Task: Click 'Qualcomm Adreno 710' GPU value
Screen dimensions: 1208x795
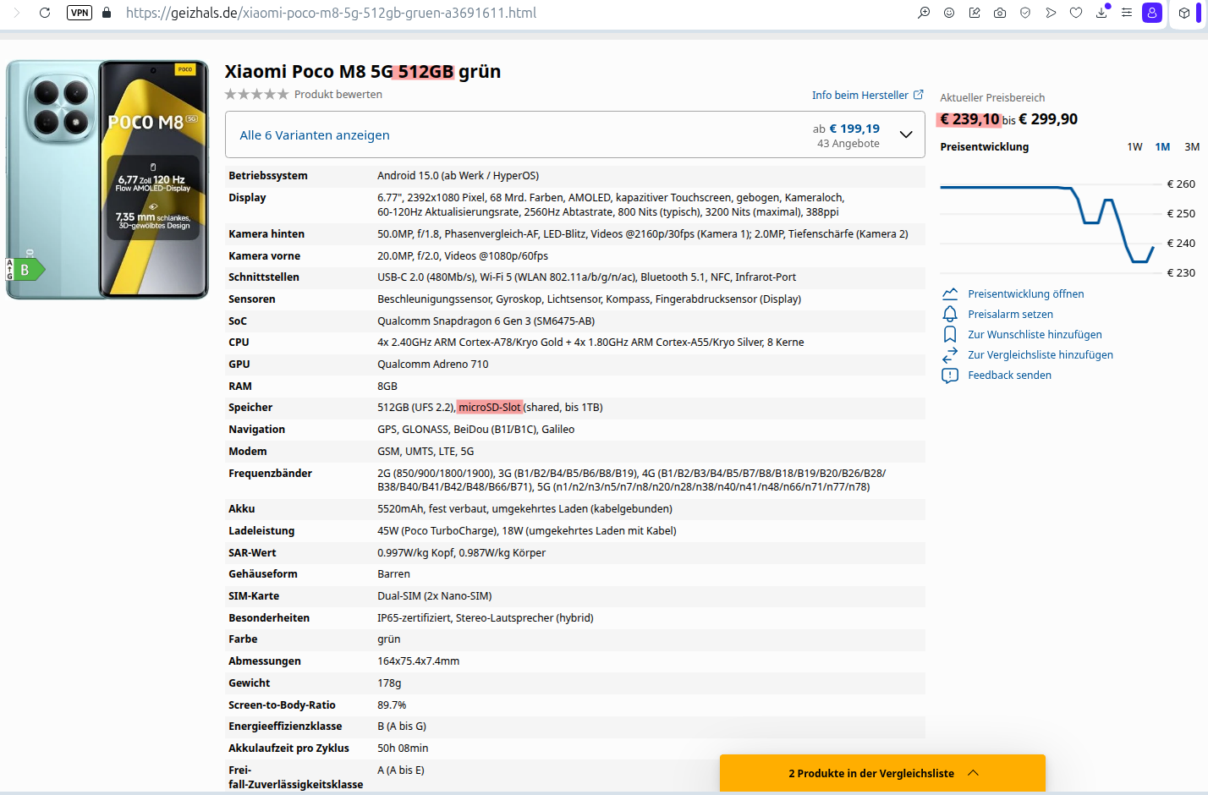Action: (x=433, y=365)
